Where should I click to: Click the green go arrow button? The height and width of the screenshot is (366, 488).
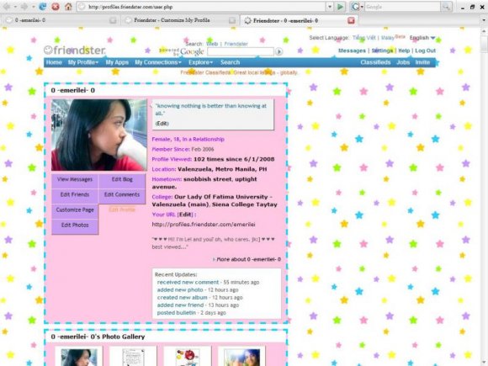coord(340,7)
